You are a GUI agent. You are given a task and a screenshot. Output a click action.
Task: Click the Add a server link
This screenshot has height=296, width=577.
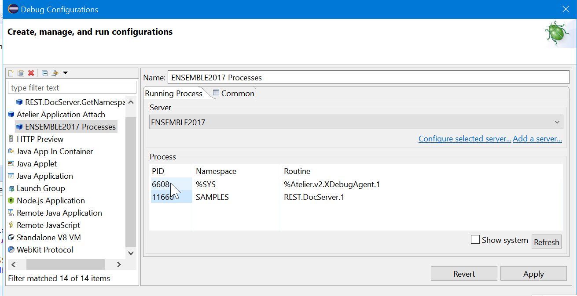pyautogui.click(x=537, y=139)
